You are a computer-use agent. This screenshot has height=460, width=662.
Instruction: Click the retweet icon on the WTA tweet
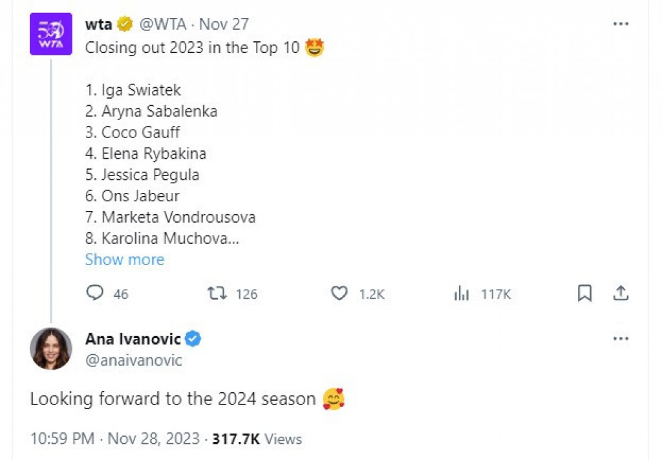coord(217,294)
